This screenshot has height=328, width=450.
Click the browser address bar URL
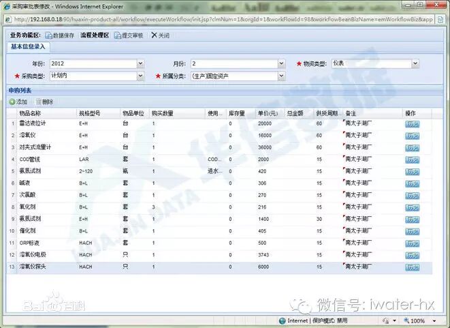223,19
